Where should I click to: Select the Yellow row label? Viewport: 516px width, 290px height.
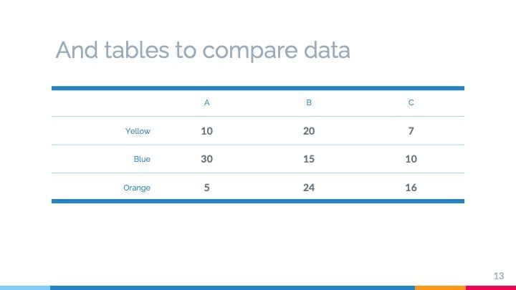138,131
